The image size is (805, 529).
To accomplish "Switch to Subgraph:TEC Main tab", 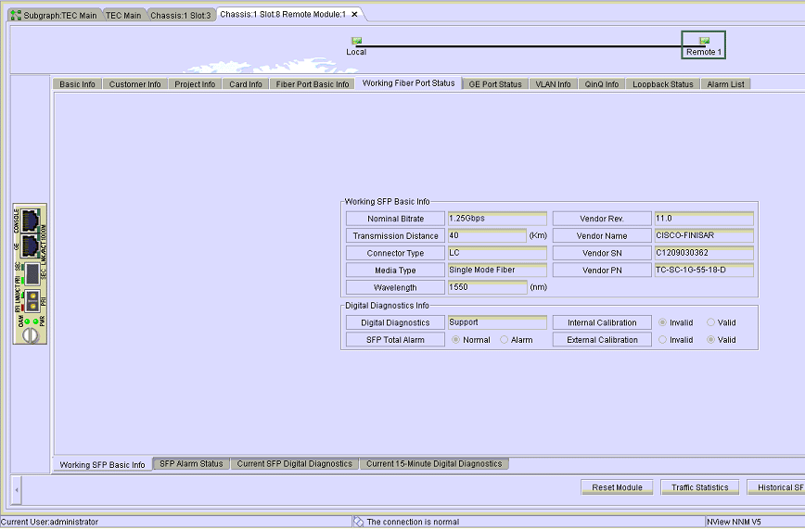I will pos(56,16).
